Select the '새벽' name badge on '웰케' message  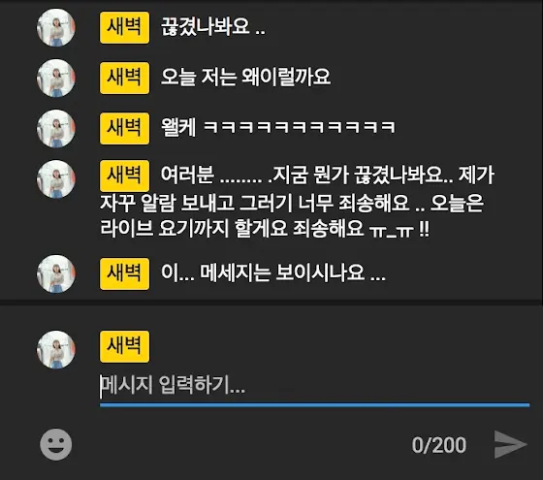[125, 128]
